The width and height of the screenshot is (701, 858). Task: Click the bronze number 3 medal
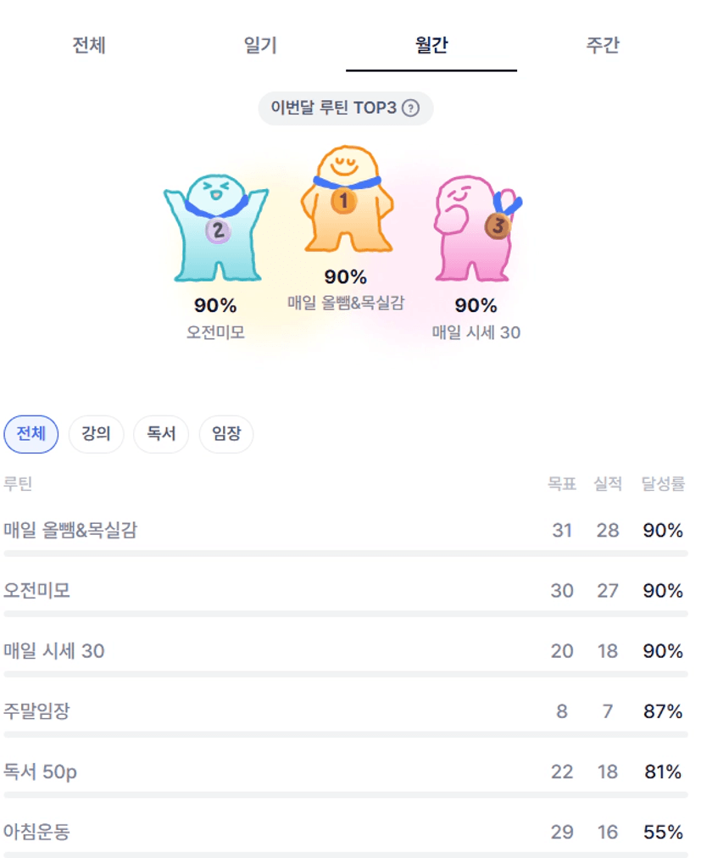point(498,226)
